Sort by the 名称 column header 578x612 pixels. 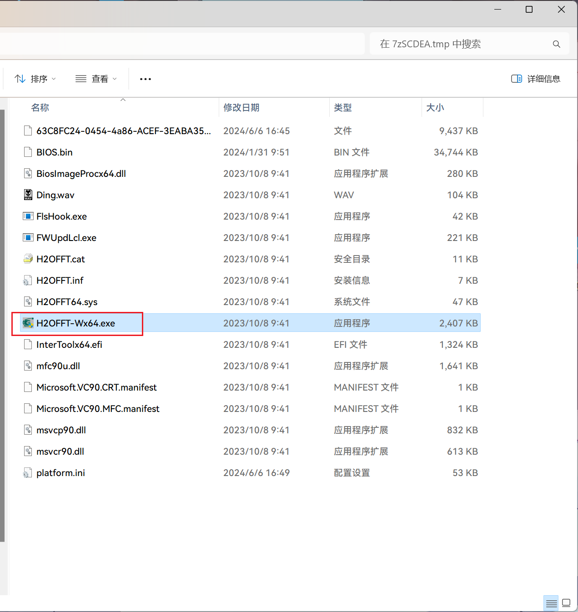pos(40,108)
